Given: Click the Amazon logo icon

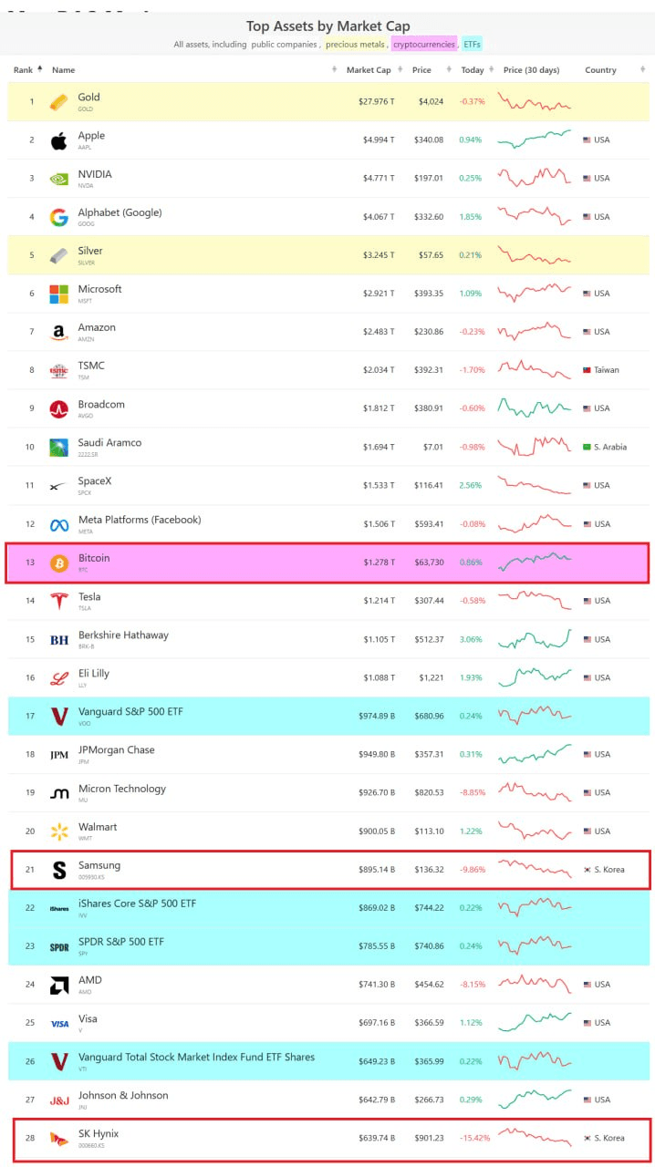Looking at the screenshot, I should (58, 333).
